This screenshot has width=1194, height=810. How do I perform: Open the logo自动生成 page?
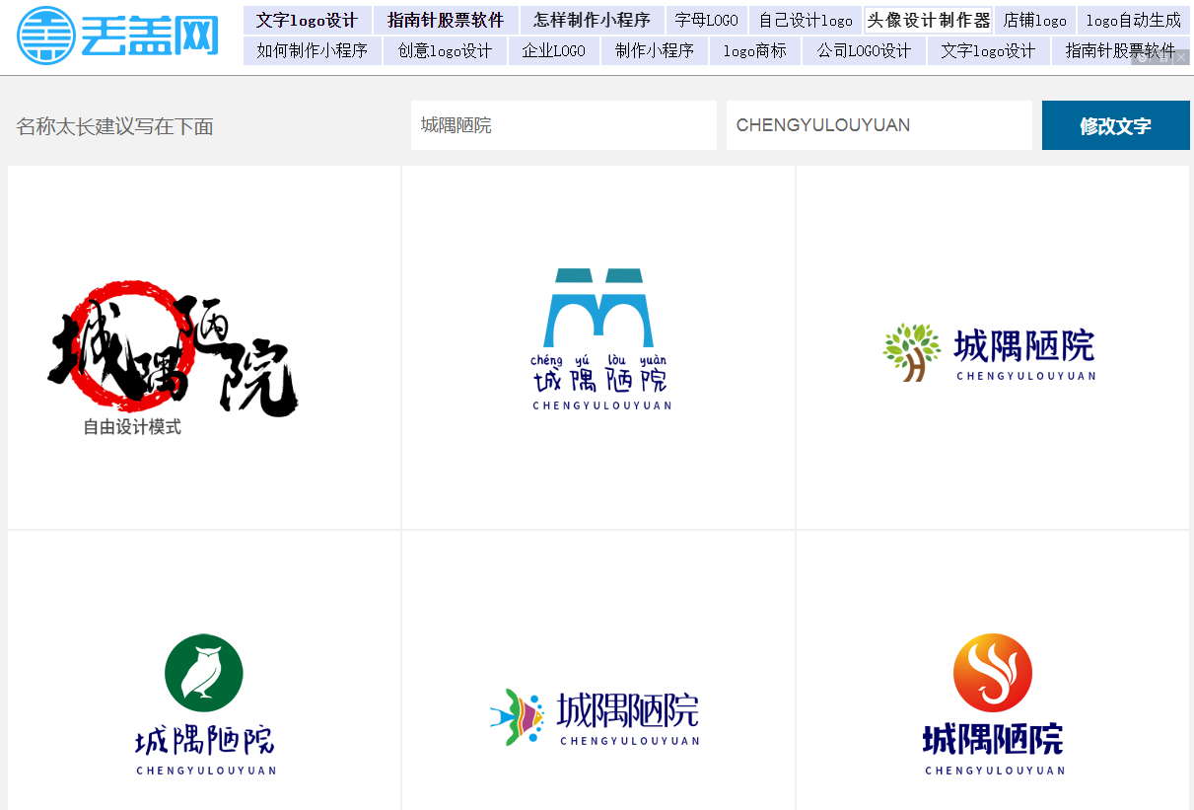click(x=1134, y=20)
